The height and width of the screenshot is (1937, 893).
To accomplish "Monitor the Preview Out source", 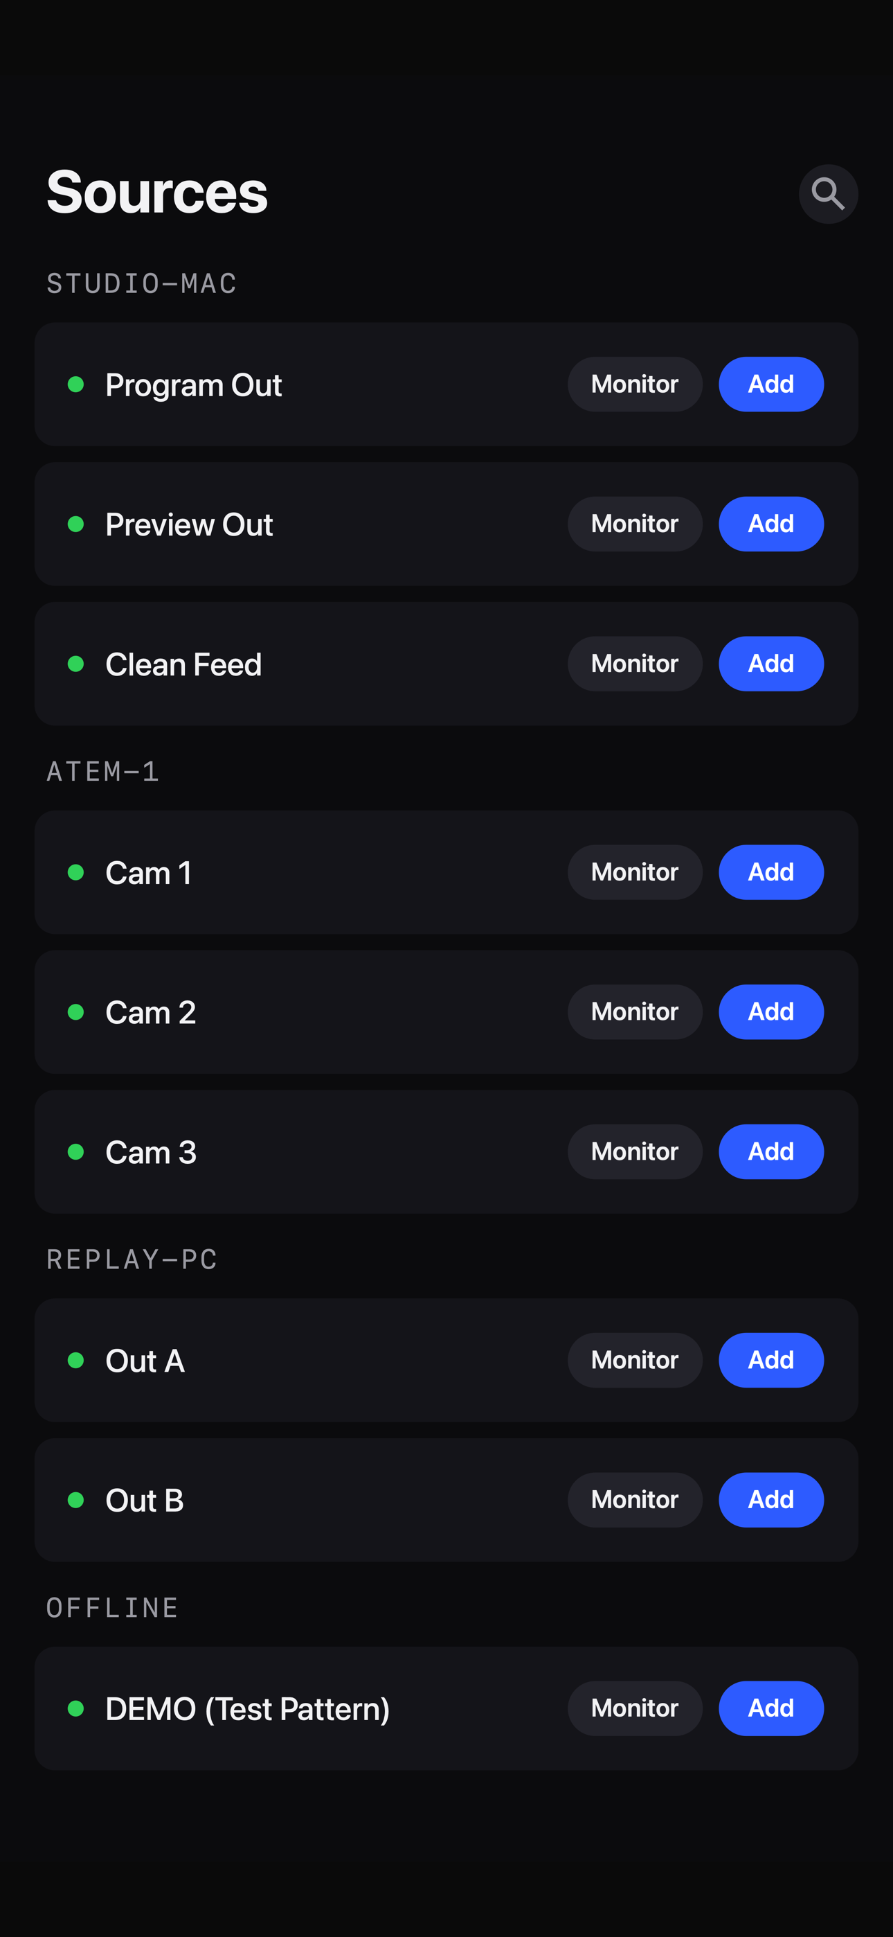I will coord(634,523).
